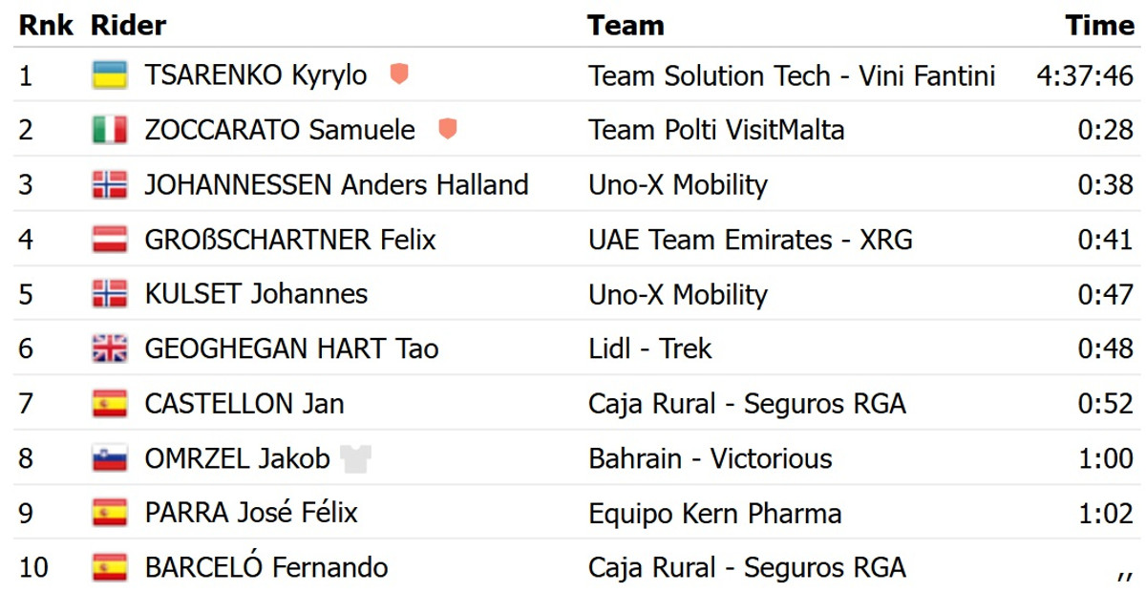Click the orange shield icon after Tsarenko Kyrylo
This screenshot has width=1146, height=592.
pos(399,74)
